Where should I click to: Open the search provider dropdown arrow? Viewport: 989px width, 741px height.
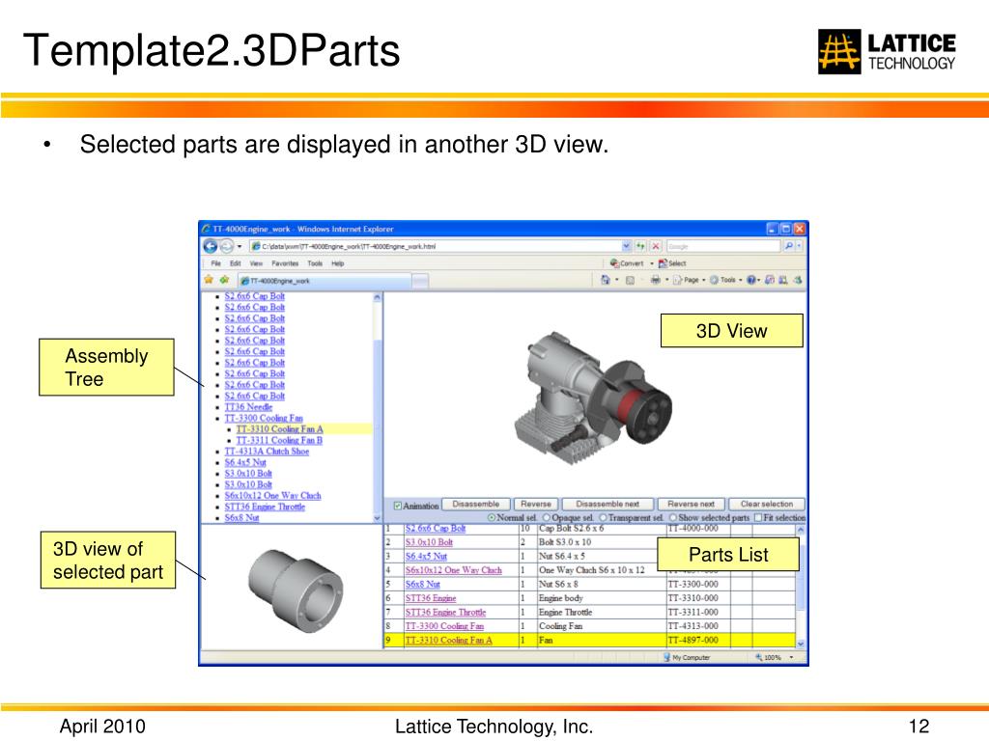click(x=799, y=246)
